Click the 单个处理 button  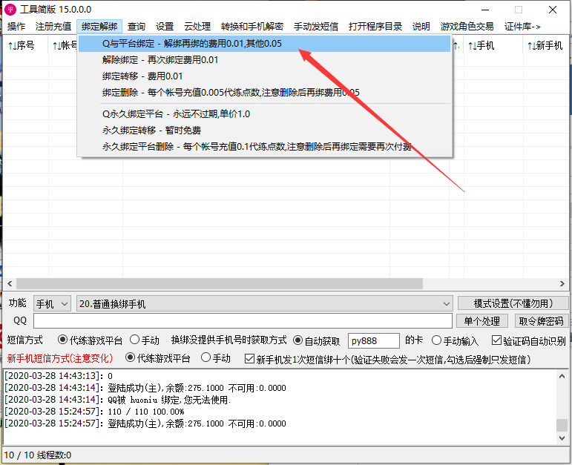[x=482, y=321]
